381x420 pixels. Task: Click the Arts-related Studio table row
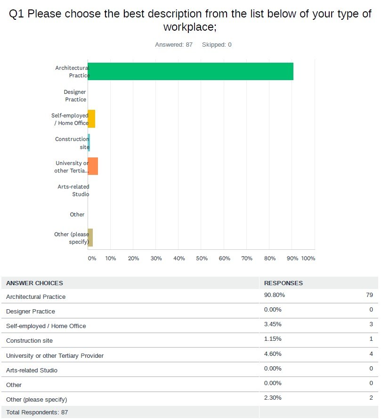[190, 370]
